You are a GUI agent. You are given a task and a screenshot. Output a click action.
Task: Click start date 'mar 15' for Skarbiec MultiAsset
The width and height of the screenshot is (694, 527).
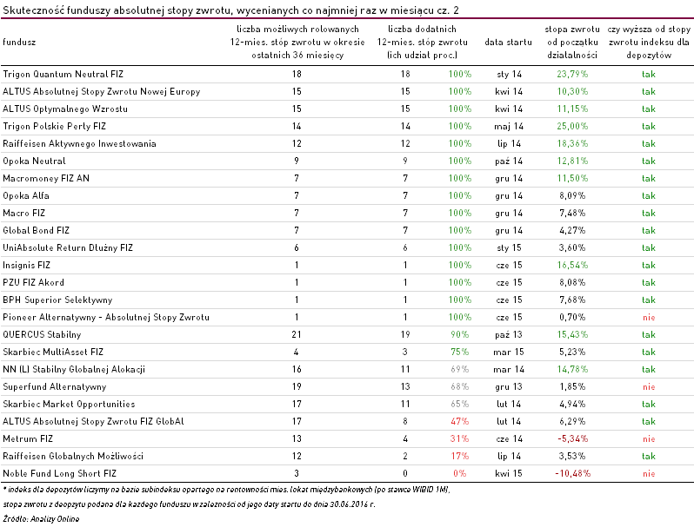[x=509, y=352]
